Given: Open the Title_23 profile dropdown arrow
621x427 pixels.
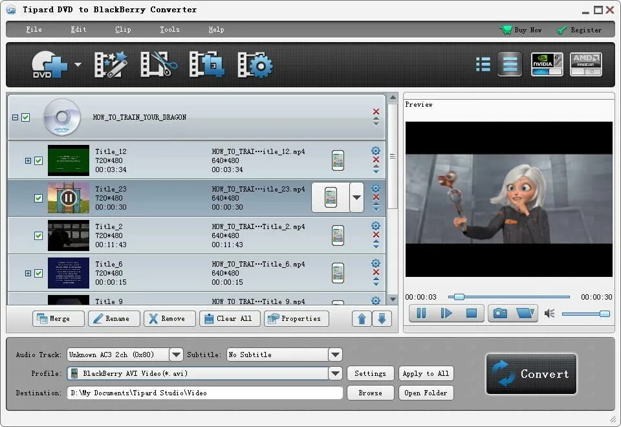Looking at the screenshot, I should click(x=357, y=198).
